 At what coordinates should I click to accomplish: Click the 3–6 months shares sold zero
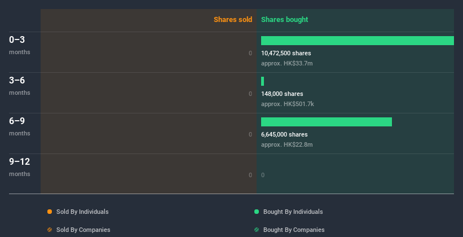(250, 94)
